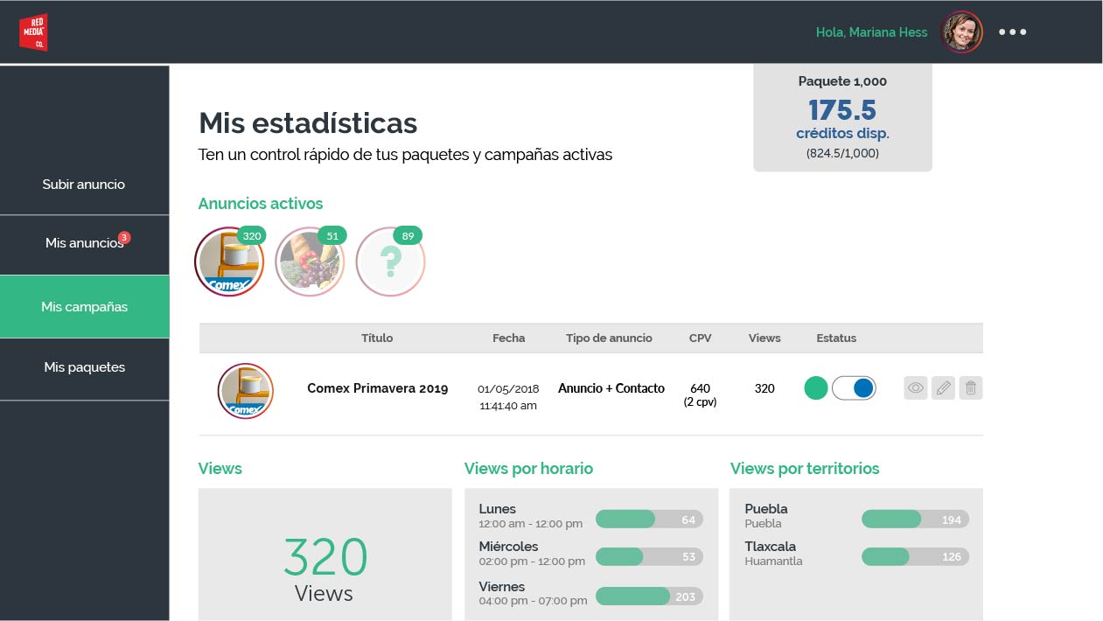Click the red notification badge on Mis anuncios
The height and width of the screenshot is (621, 1103).
coord(124,237)
